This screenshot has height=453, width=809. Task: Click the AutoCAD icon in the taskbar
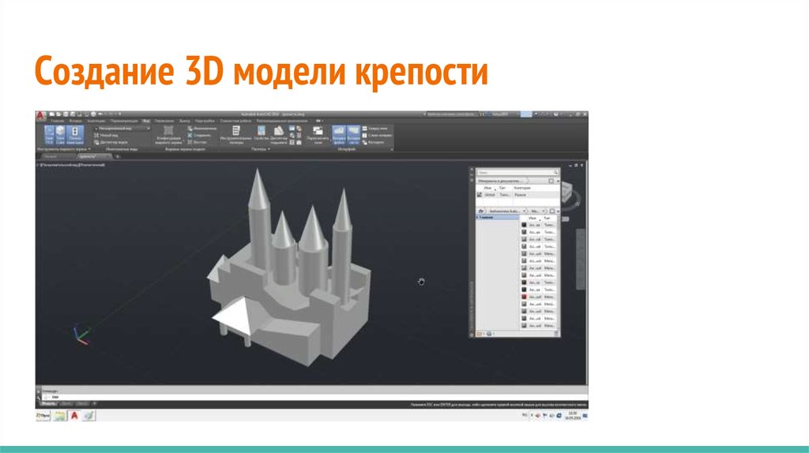click(x=74, y=414)
